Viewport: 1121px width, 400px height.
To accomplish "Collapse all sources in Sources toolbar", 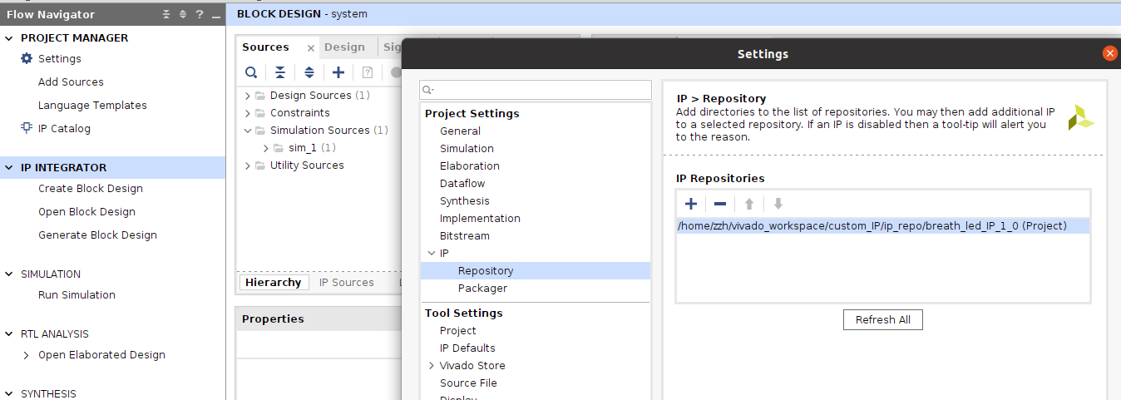I will [280, 72].
